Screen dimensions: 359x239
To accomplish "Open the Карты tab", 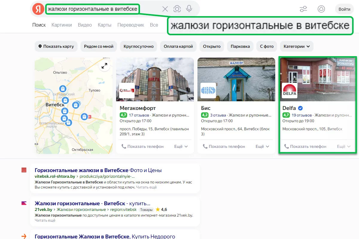I will click(x=104, y=25).
